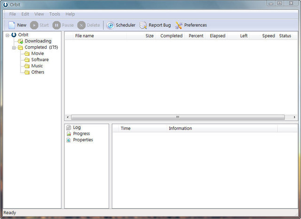Open the Tools menu

tap(55, 14)
